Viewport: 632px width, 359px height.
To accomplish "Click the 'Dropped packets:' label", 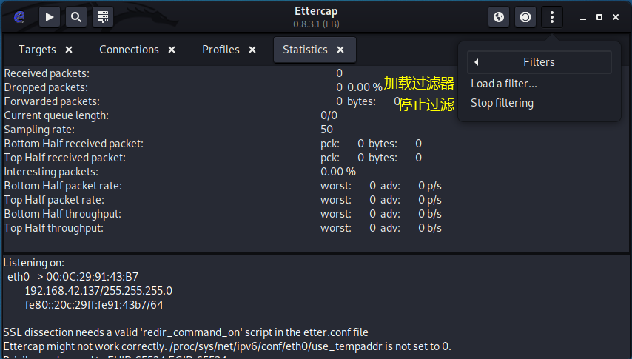I will [46, 87].
